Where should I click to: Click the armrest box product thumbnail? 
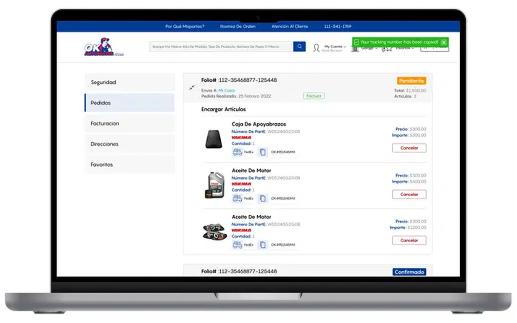coord(214,139)
